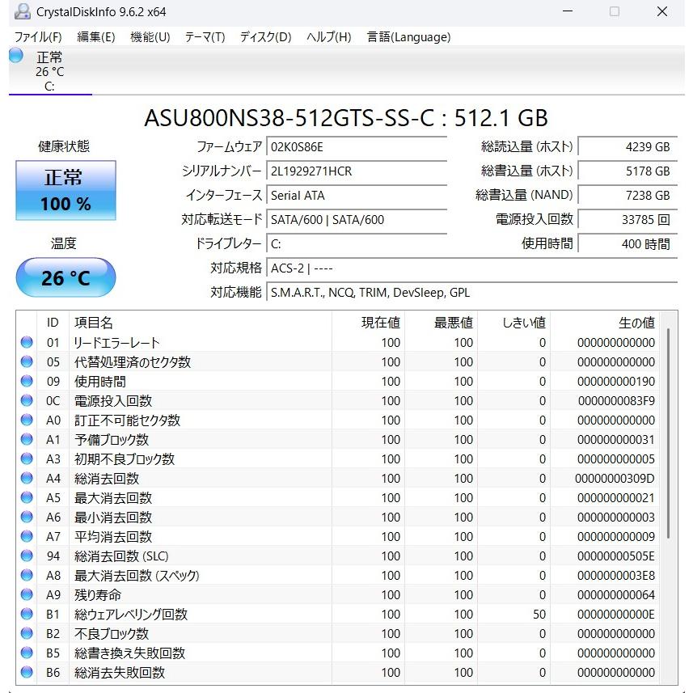Minimize the CrystalDiskInfo window
Image resolution: width=693 pixels, height=693 pixels.
point(568,11)
